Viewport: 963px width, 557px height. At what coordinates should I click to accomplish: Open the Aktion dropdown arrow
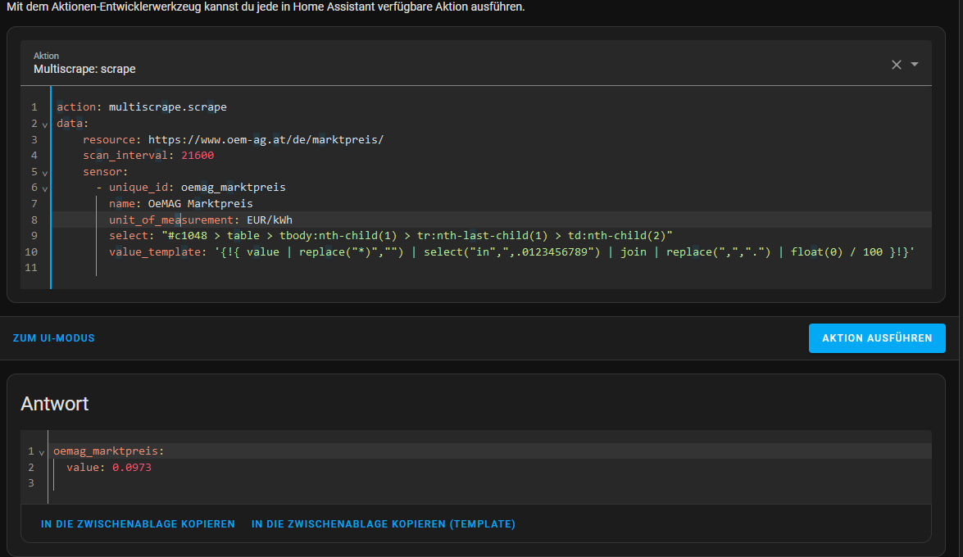click(915, 65)
